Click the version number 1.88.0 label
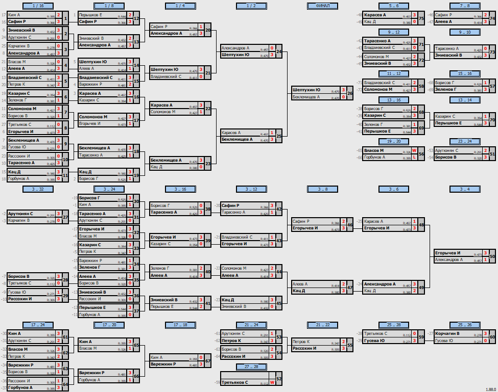The image size is (498, 392). [x=491, y=389]
